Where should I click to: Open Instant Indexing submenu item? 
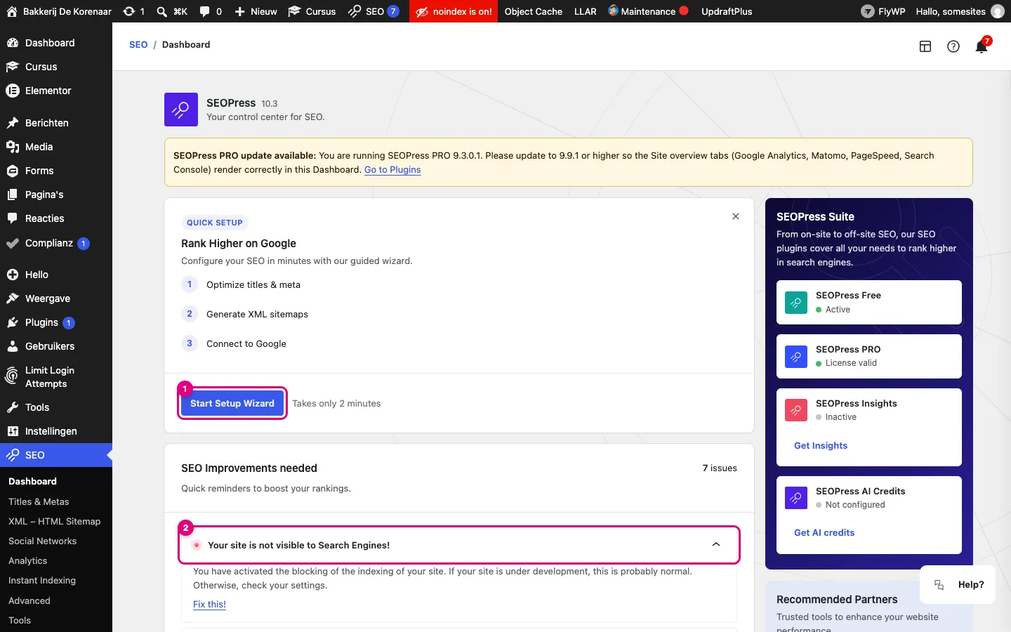[42, 580]
